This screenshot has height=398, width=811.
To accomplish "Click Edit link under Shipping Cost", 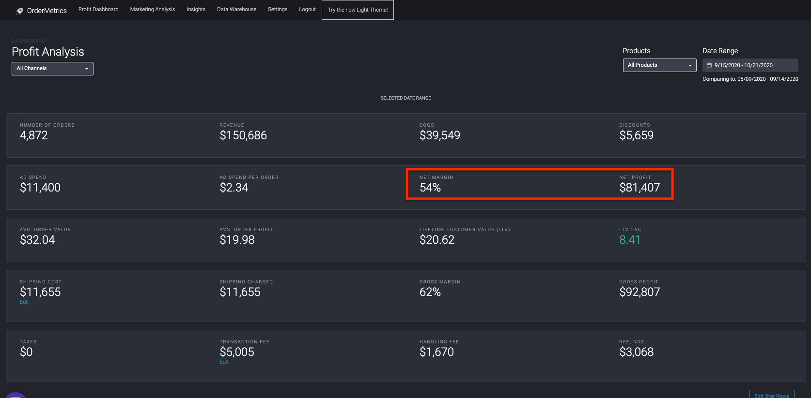I will click(x=24, y=302).
